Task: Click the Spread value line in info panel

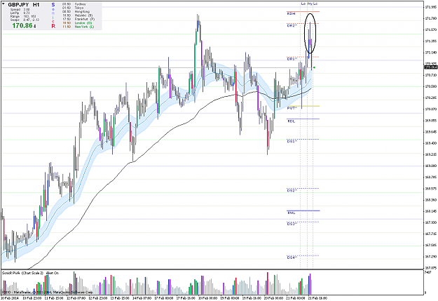Action: 20,10
